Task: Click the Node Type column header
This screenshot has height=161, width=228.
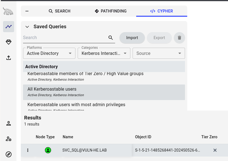Action: (x=45, y=137)
